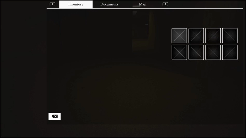Close the menu with the white back button
246x138 pixels.
(x=54, y=116)
